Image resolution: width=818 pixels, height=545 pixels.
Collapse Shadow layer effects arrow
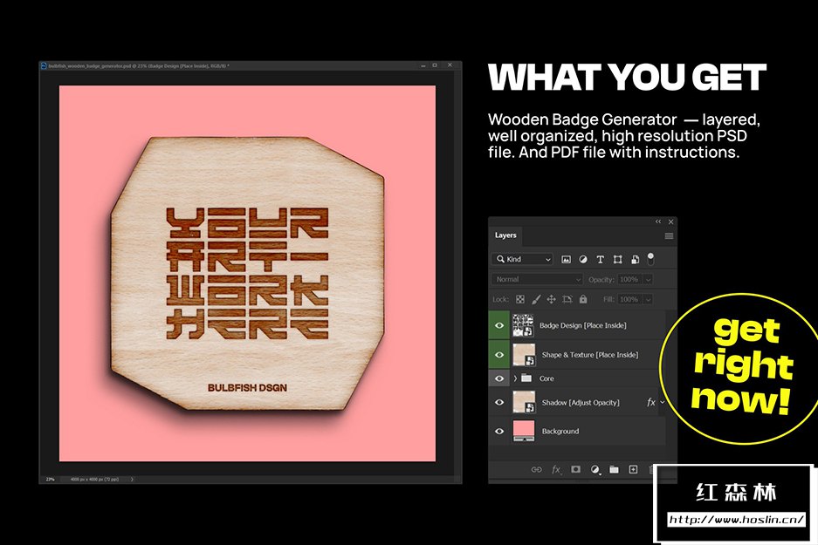point(663,402)
